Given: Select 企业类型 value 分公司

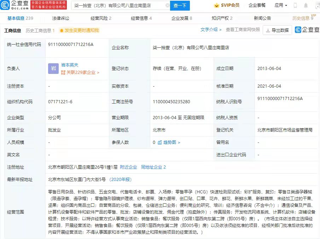Looking at the screenshot, I should 54,118.
